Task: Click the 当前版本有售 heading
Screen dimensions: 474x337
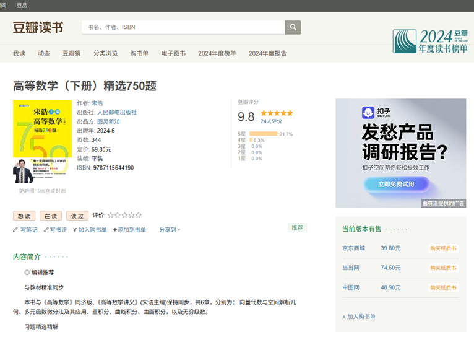Action: pyautogui.click(x=361, y=229)
